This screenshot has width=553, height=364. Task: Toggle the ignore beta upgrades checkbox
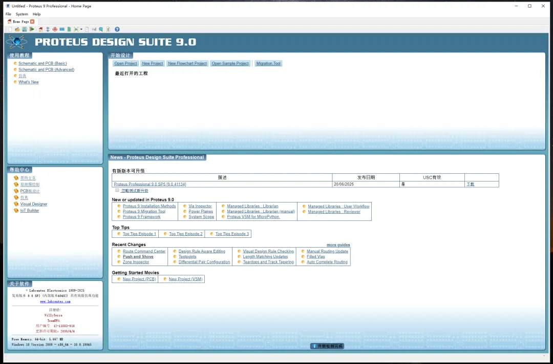pyautogui.click(x=117, y=190)
